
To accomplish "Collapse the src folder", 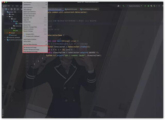I will point(7,16).
